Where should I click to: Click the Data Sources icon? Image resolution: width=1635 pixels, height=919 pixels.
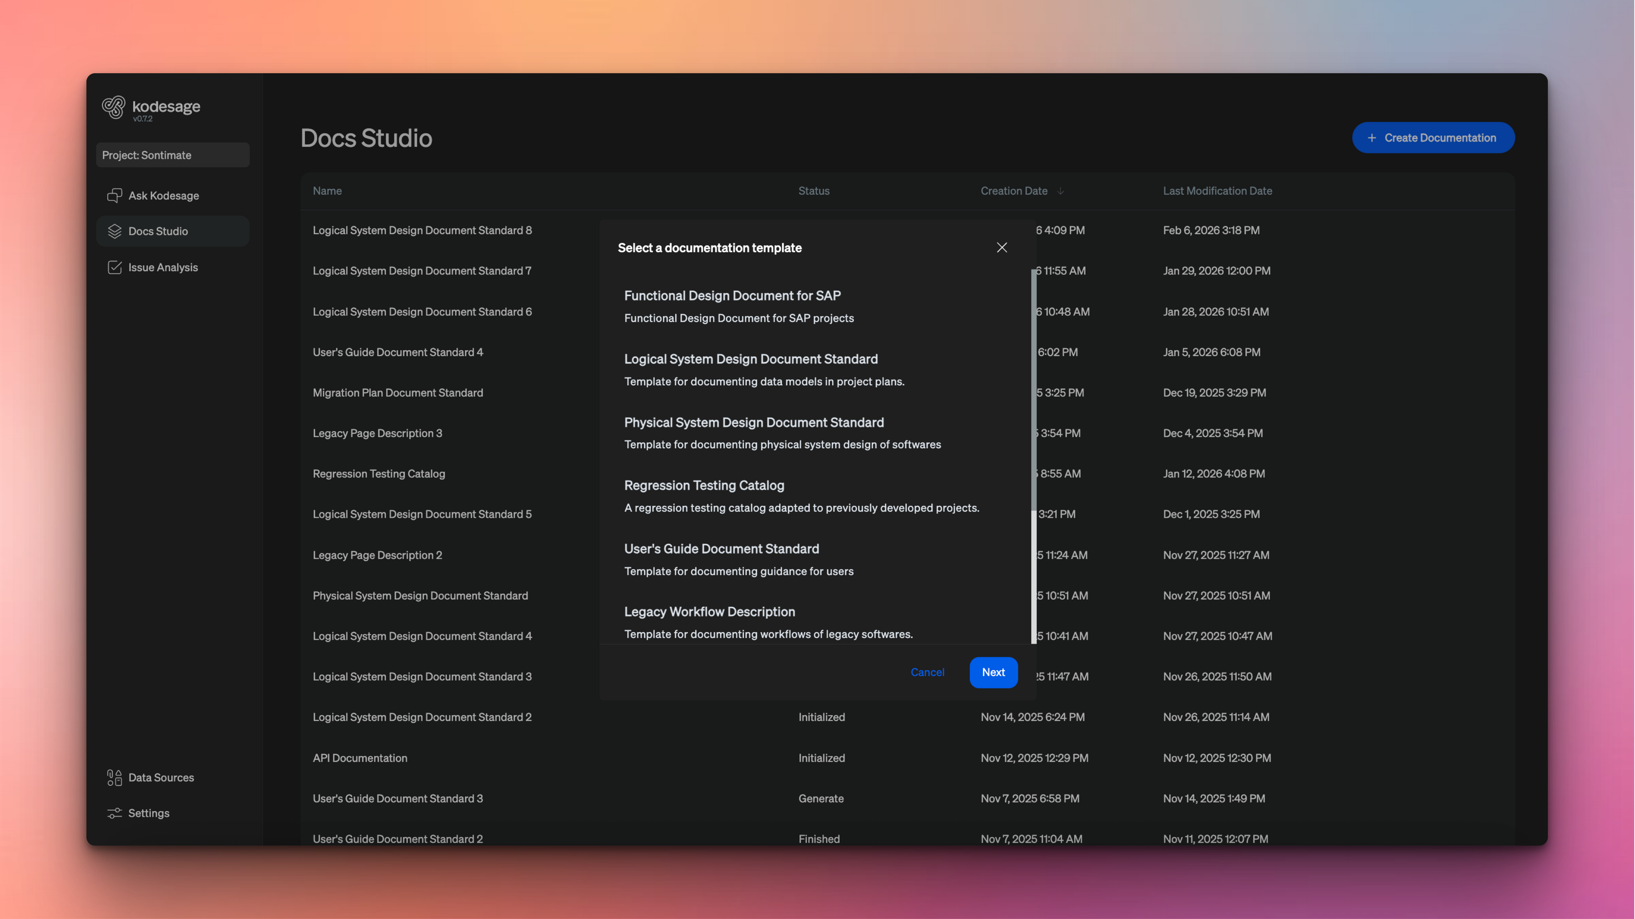coord(114,778)
